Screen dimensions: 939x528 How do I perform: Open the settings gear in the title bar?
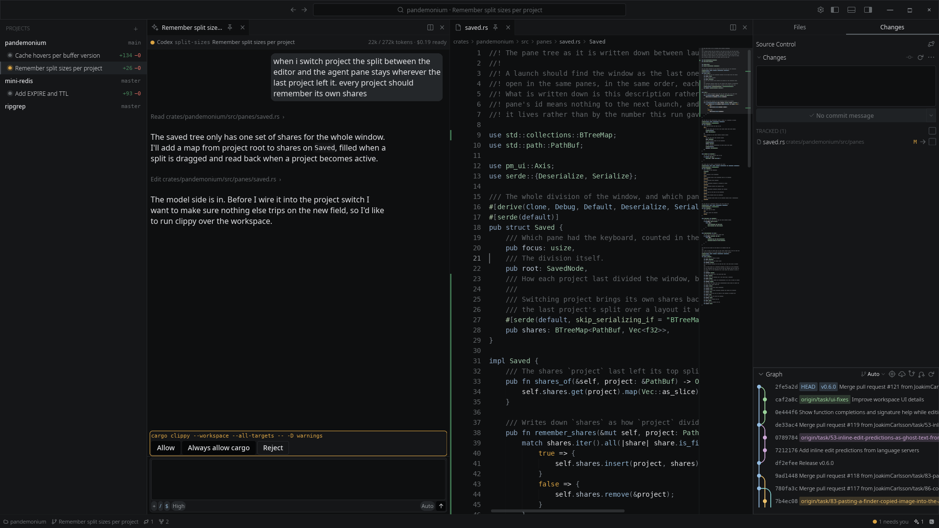tap(821, 10)
